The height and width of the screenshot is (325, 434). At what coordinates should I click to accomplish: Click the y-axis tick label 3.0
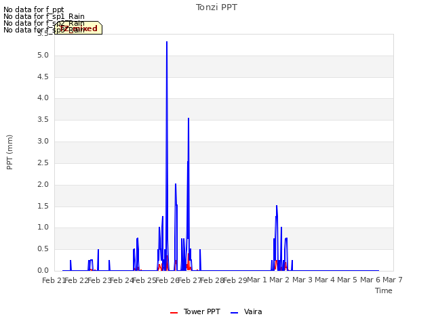point(43,142)
